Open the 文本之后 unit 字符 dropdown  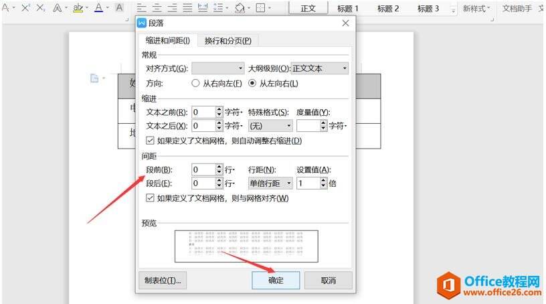(x=234, y=125)
